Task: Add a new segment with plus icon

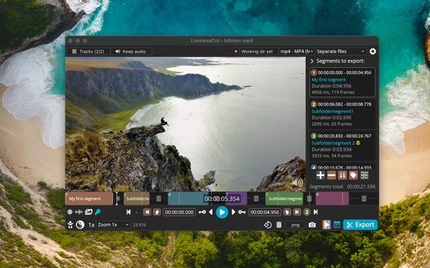Action: point(320,175)
